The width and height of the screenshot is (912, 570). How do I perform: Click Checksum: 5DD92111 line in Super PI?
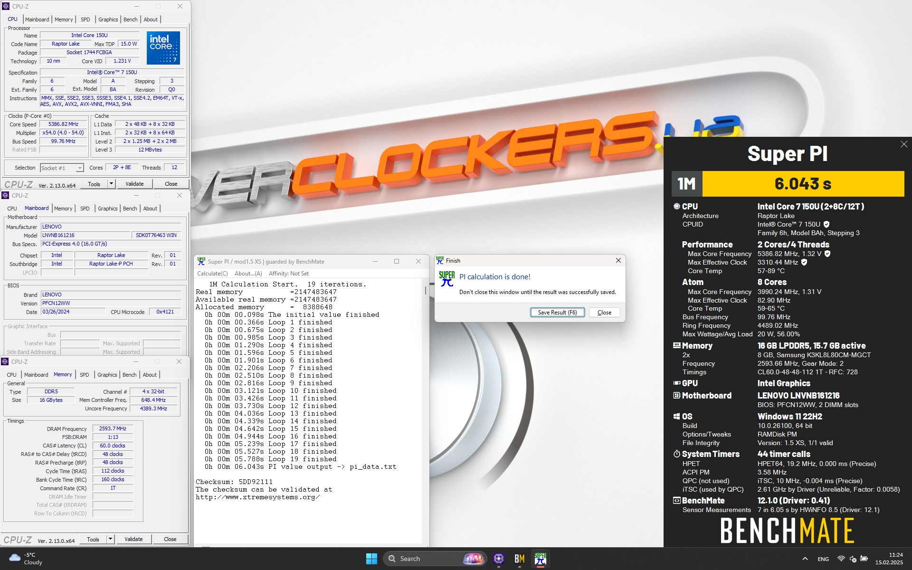click(x=234, y=482)
